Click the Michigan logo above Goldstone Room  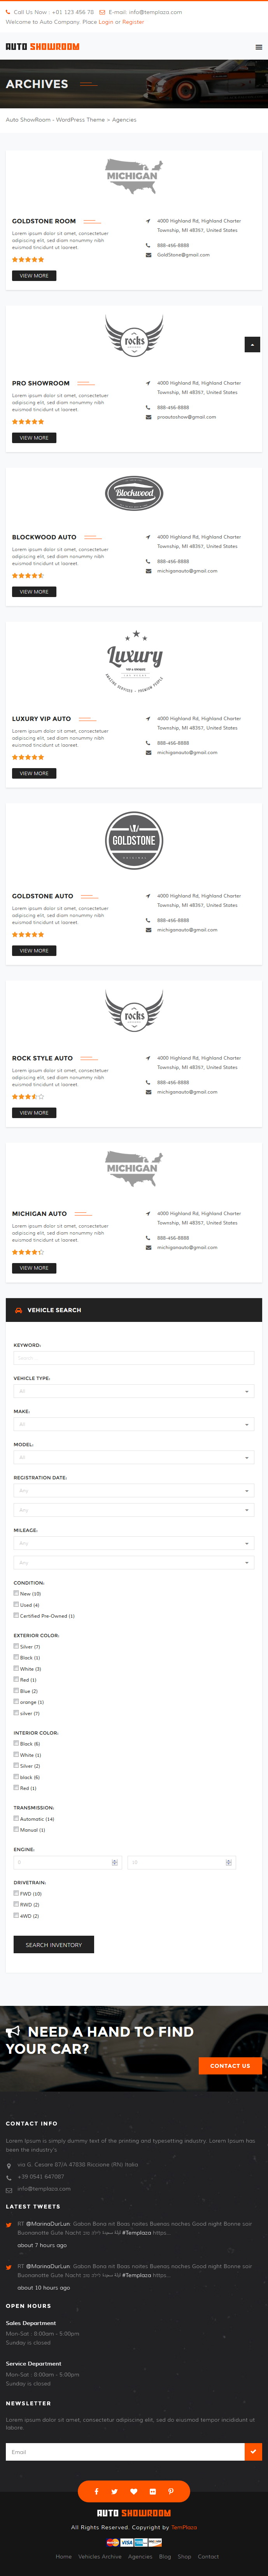[x=133, y=176]
